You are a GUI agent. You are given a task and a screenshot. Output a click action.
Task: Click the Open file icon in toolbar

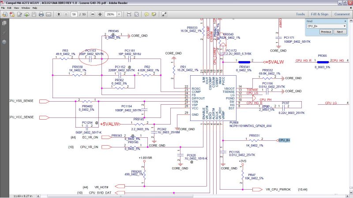tap(4, 14)
